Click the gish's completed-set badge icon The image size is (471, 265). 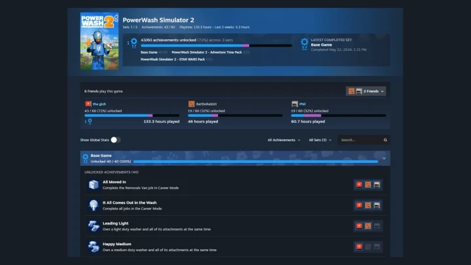coord(90,122)
